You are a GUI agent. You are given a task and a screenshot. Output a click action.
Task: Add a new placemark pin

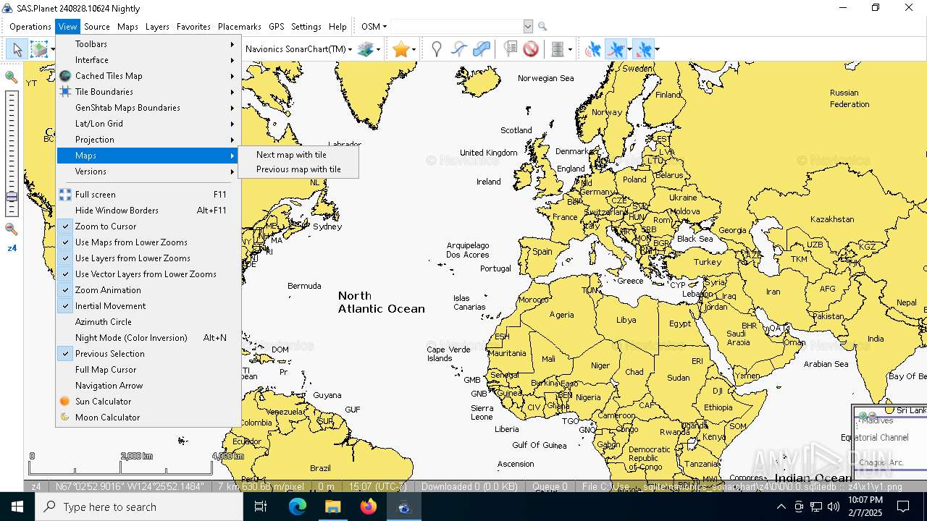click(436, 49)
